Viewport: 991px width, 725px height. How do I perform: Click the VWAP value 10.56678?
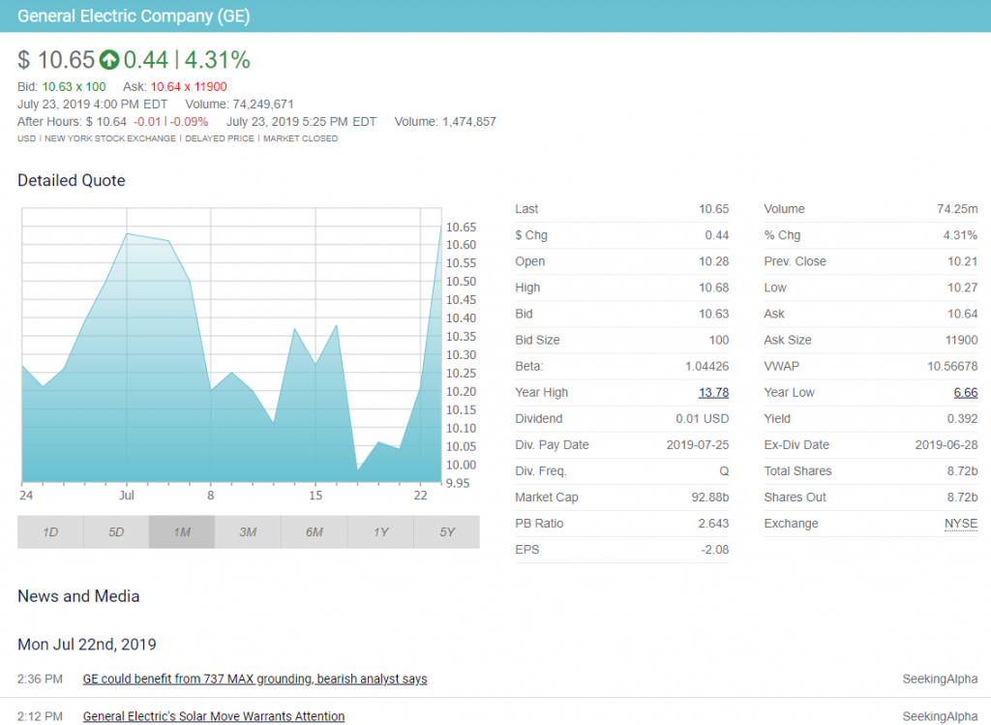click(952, 366)
